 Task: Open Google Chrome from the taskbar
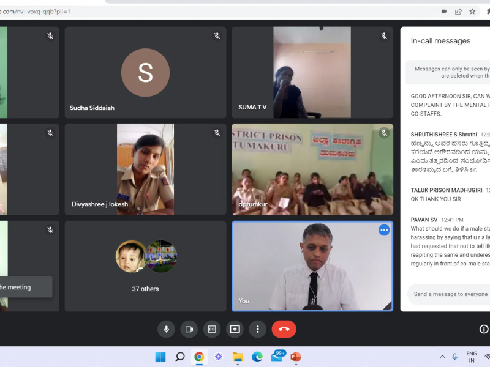[199, 357]
